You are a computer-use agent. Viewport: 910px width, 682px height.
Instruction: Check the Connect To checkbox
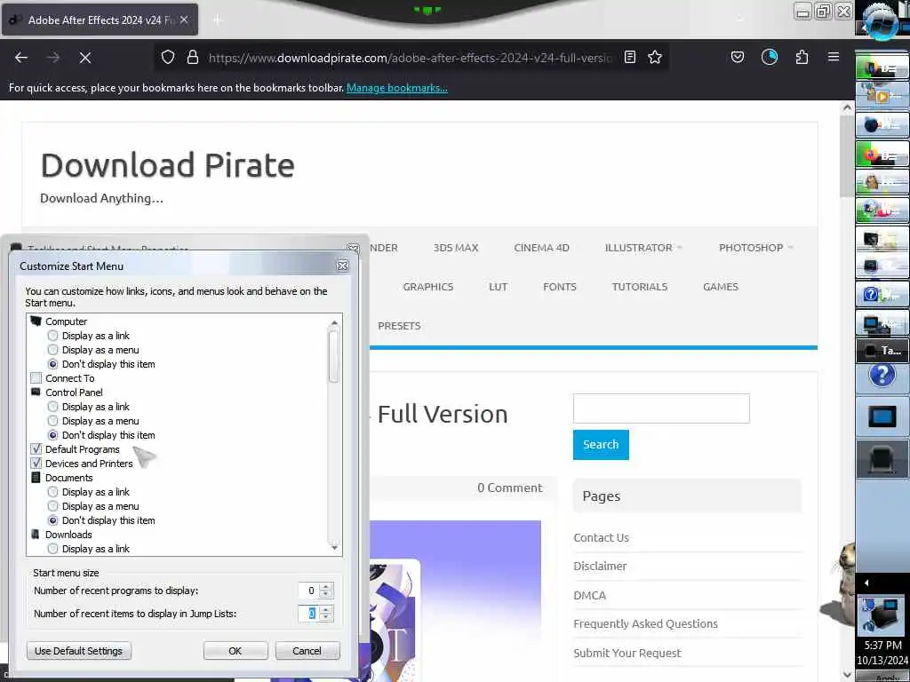pyautogui.click(x=36, y=378)
